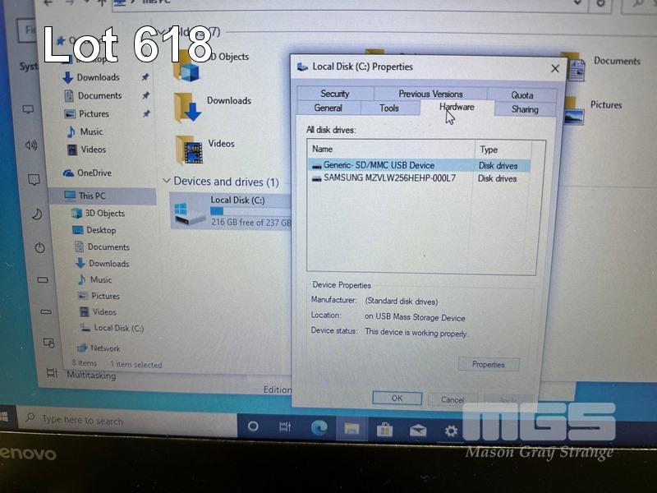Select OneDrive in the navigation pane

[x=94, y=173]
